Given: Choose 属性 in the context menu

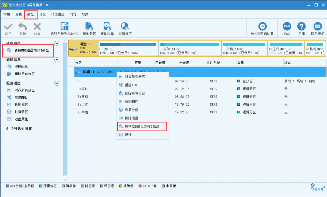Looking at the screenshot, I should point(143,135).
